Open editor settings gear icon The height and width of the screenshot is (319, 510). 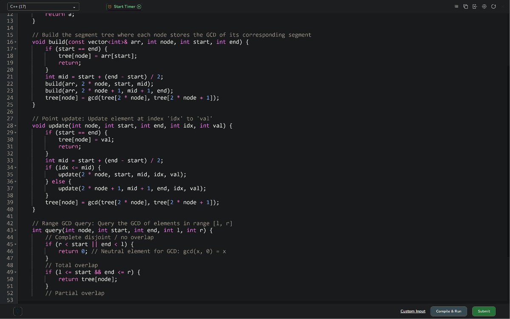[x=484, y=7]
